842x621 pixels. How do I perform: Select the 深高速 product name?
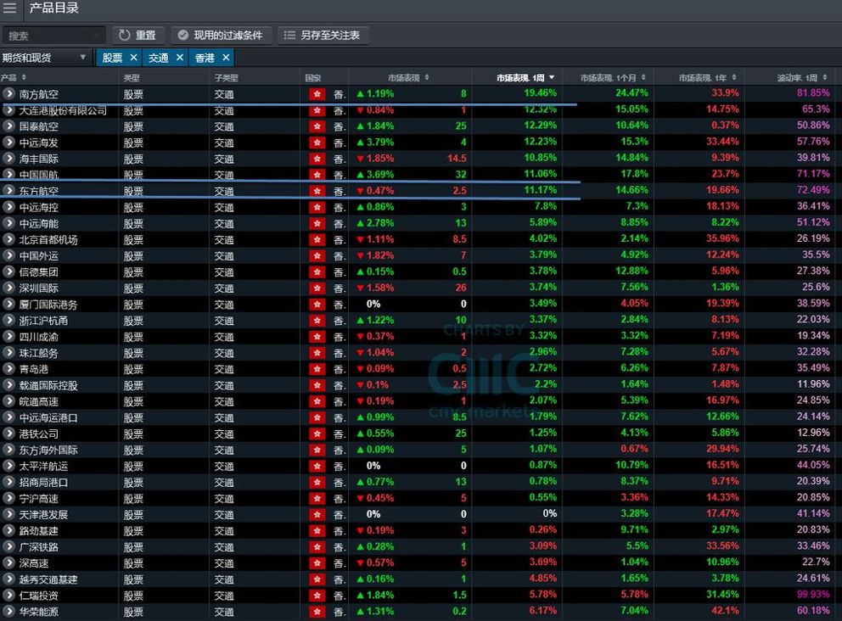[34, 563]
